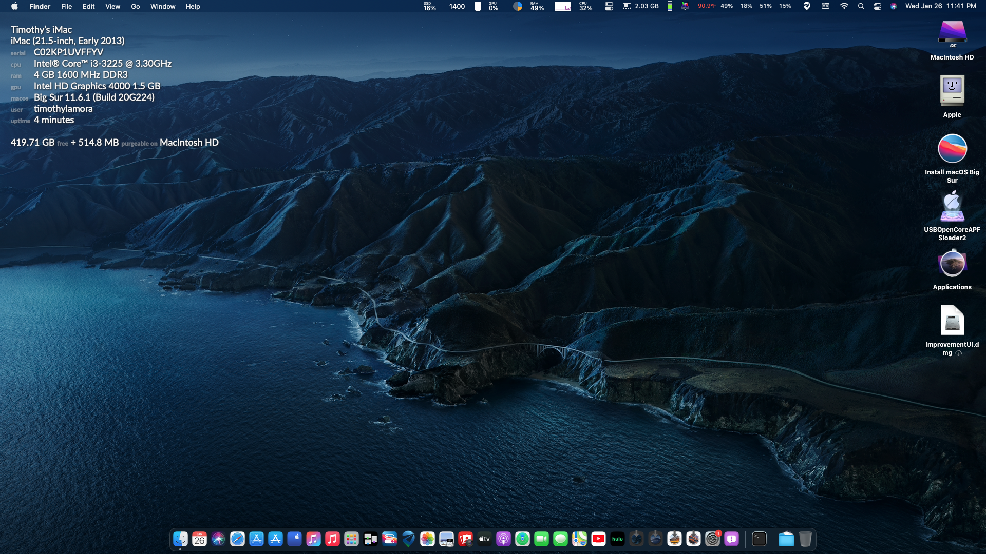
Task: Open the Window menu
Action: point(162,6)
